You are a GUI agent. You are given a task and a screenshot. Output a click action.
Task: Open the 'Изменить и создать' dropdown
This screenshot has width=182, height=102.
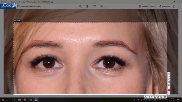148,6
